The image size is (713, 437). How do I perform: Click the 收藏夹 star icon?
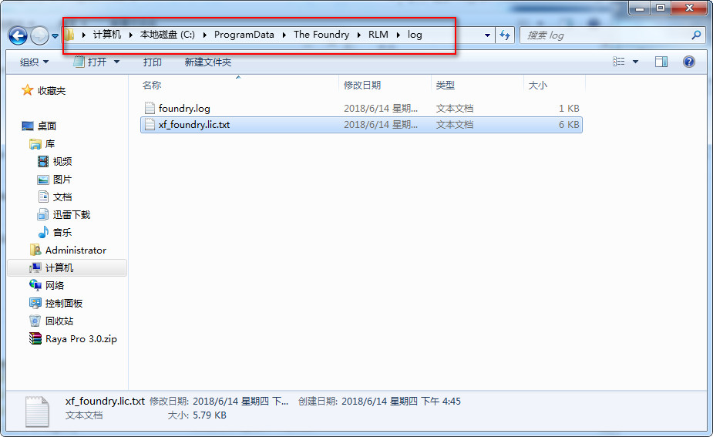click(x=27, y=90)
